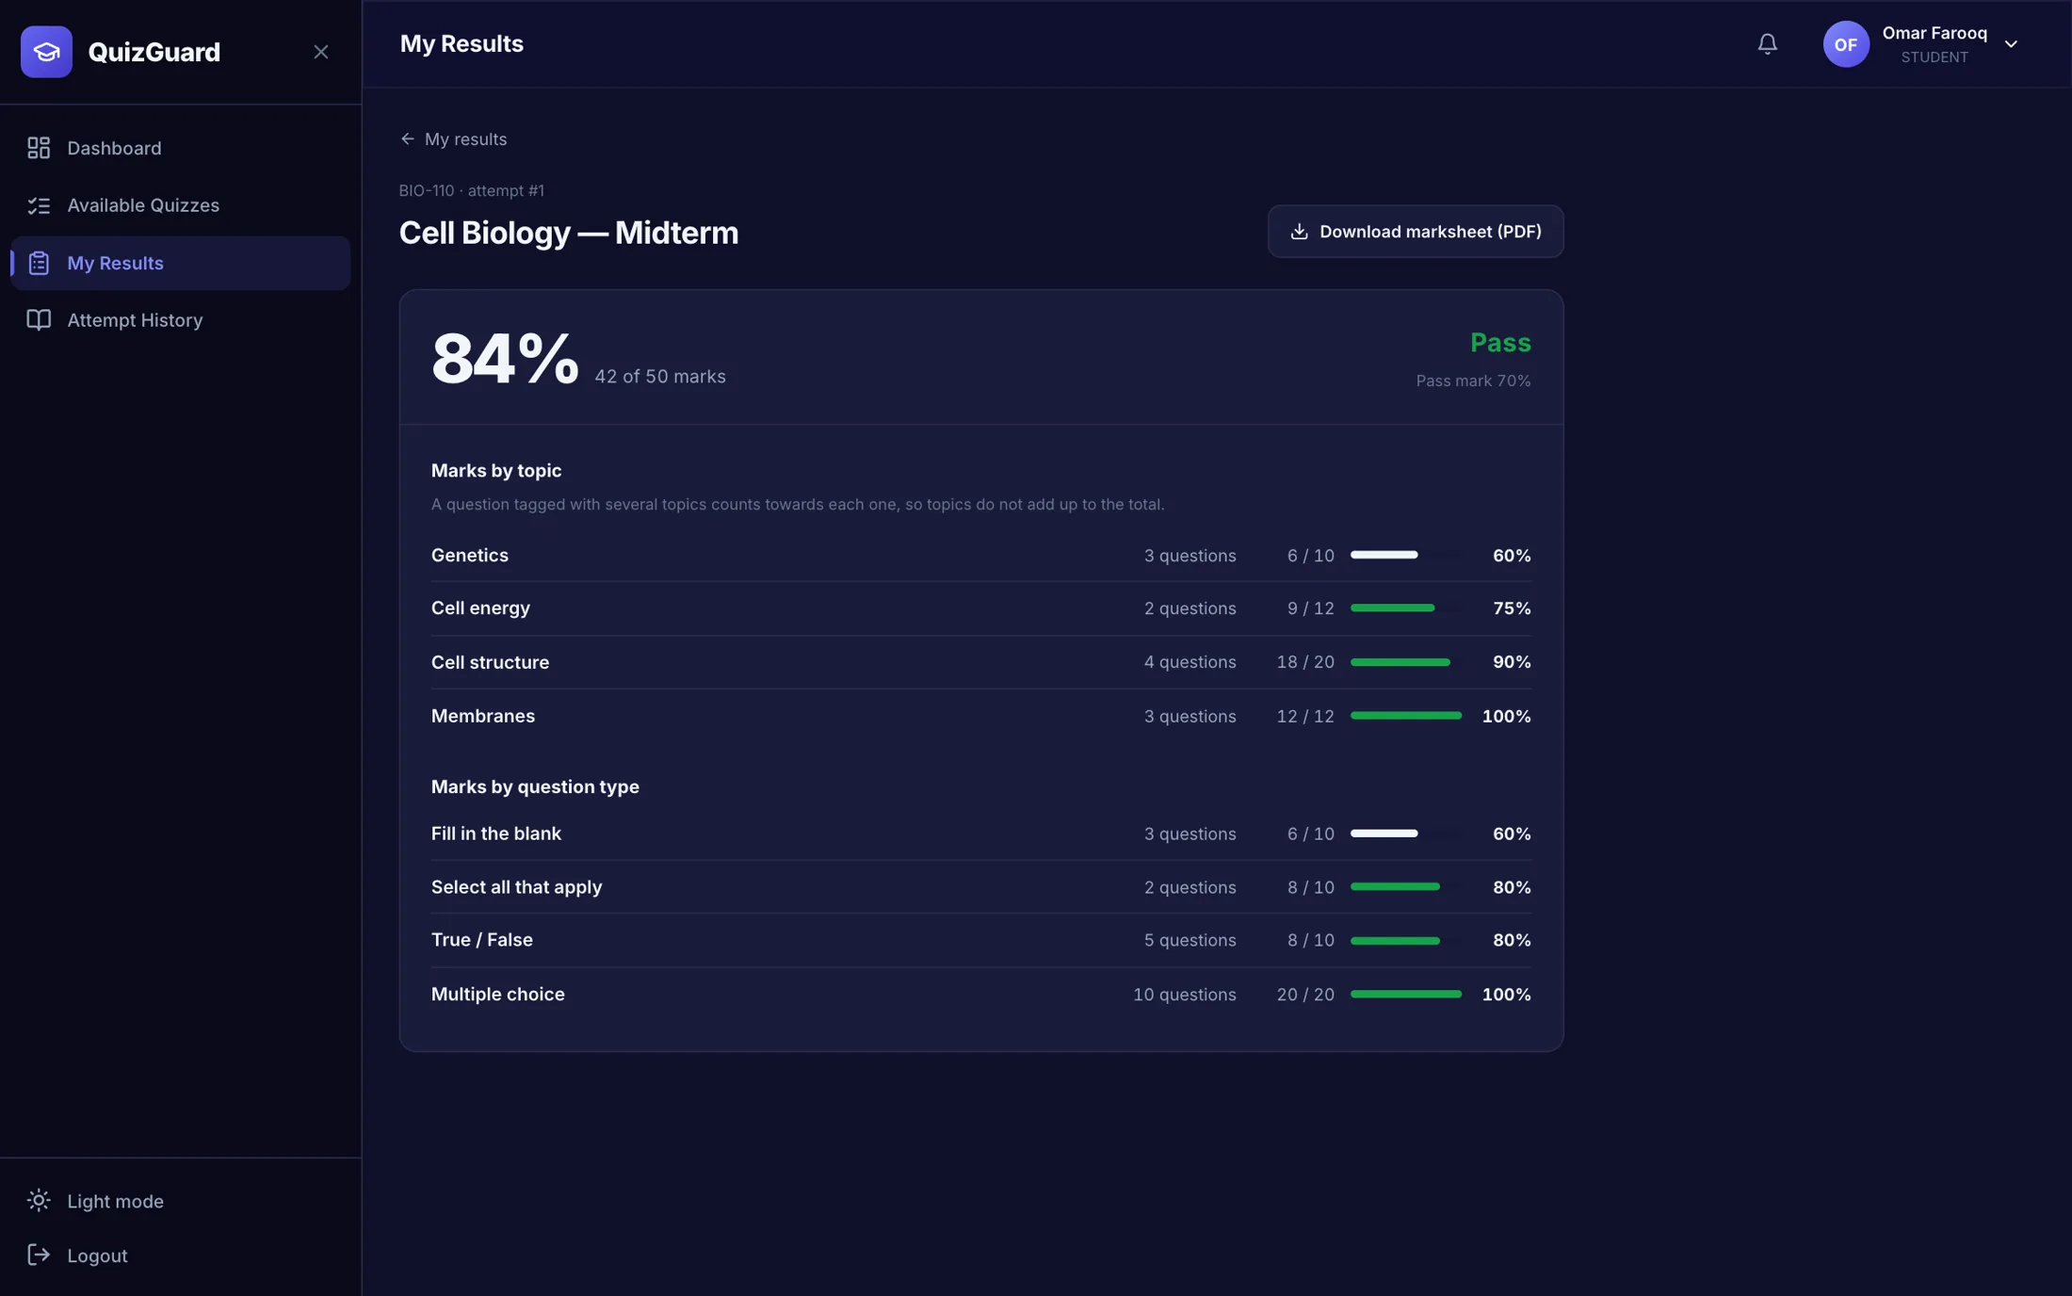This screenshot has height=1296, width=2072.
Task: Click the OF user avatar
Action: click(1846, 44)
